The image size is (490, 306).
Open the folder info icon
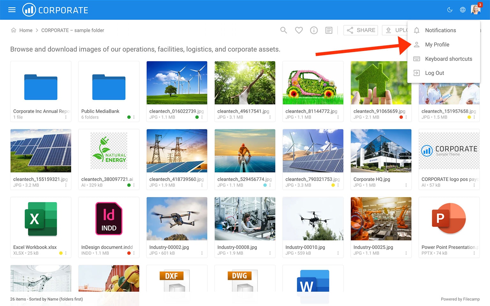[314, 30]
